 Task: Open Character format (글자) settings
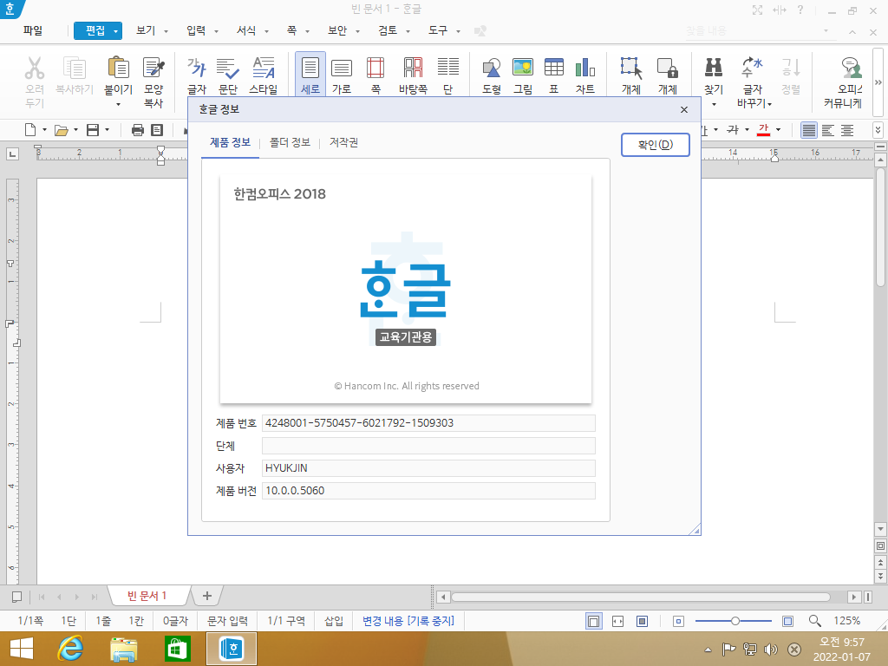[197, 68]
